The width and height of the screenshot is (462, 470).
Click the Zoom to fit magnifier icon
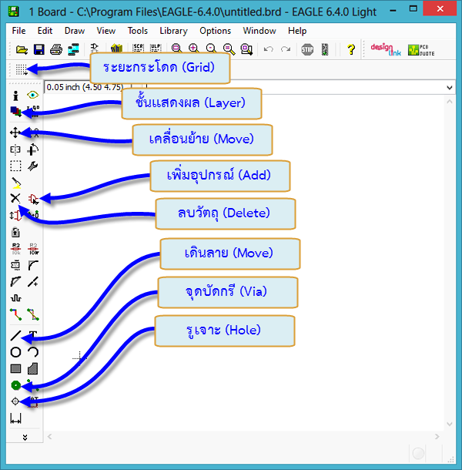click(x=176, y=49)
